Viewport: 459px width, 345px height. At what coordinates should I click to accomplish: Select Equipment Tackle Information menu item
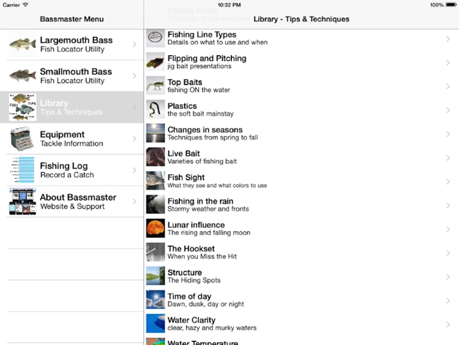click(x=72, y=138)
